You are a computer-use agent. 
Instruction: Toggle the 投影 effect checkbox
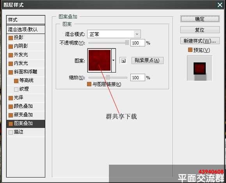coord(11,38)
